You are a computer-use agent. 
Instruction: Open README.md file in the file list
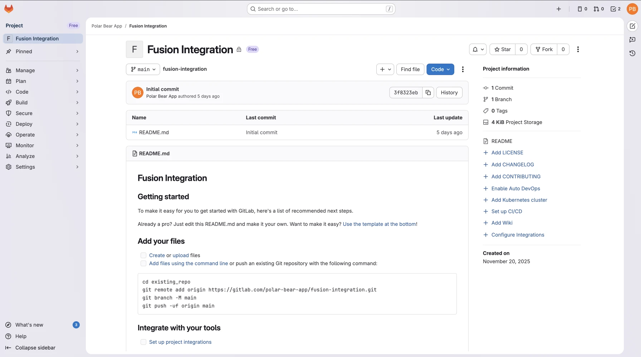[154, 133]
